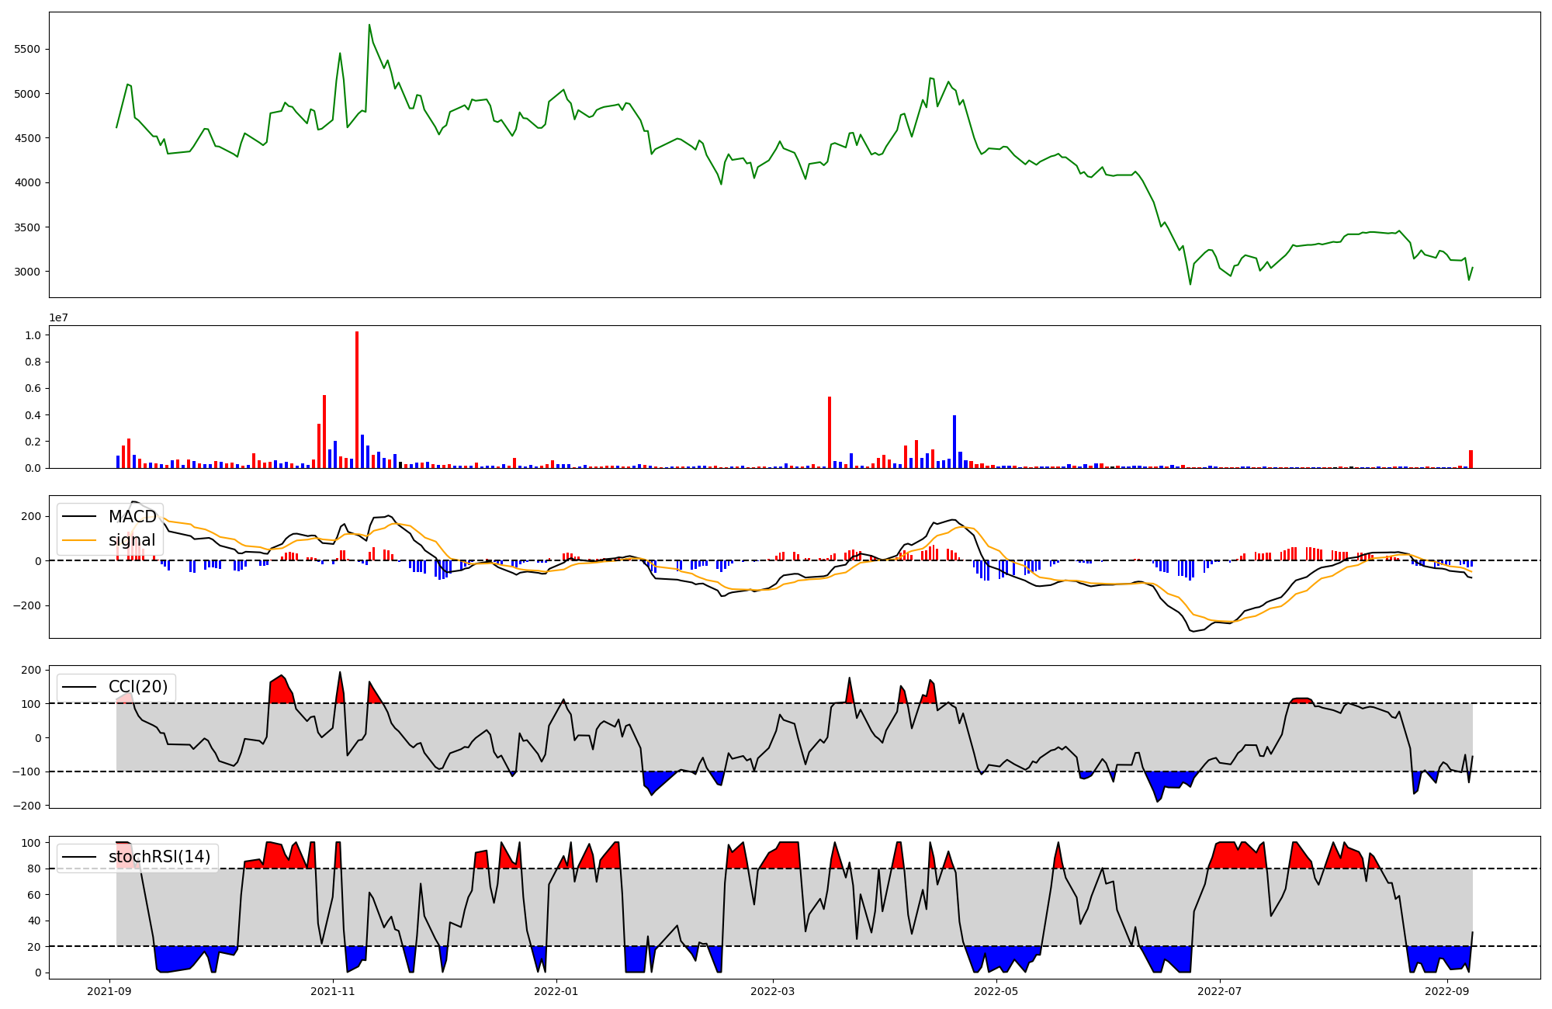Click the 3000 price axis label

click(28, 272)
